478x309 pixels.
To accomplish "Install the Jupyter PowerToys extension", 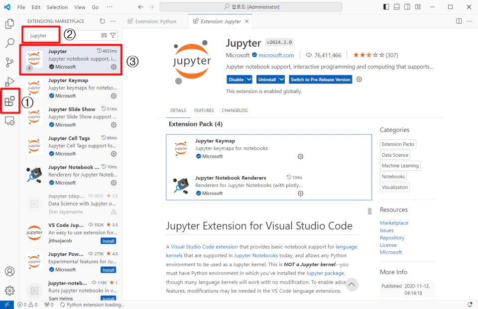I will (x=108, y=270).
